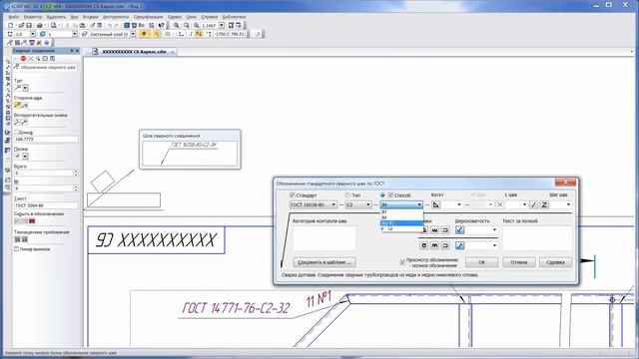The width and height of the screenshot is (639, 359).
Task: Open the Инструменты menu
Action: click(x=116, y=17)
